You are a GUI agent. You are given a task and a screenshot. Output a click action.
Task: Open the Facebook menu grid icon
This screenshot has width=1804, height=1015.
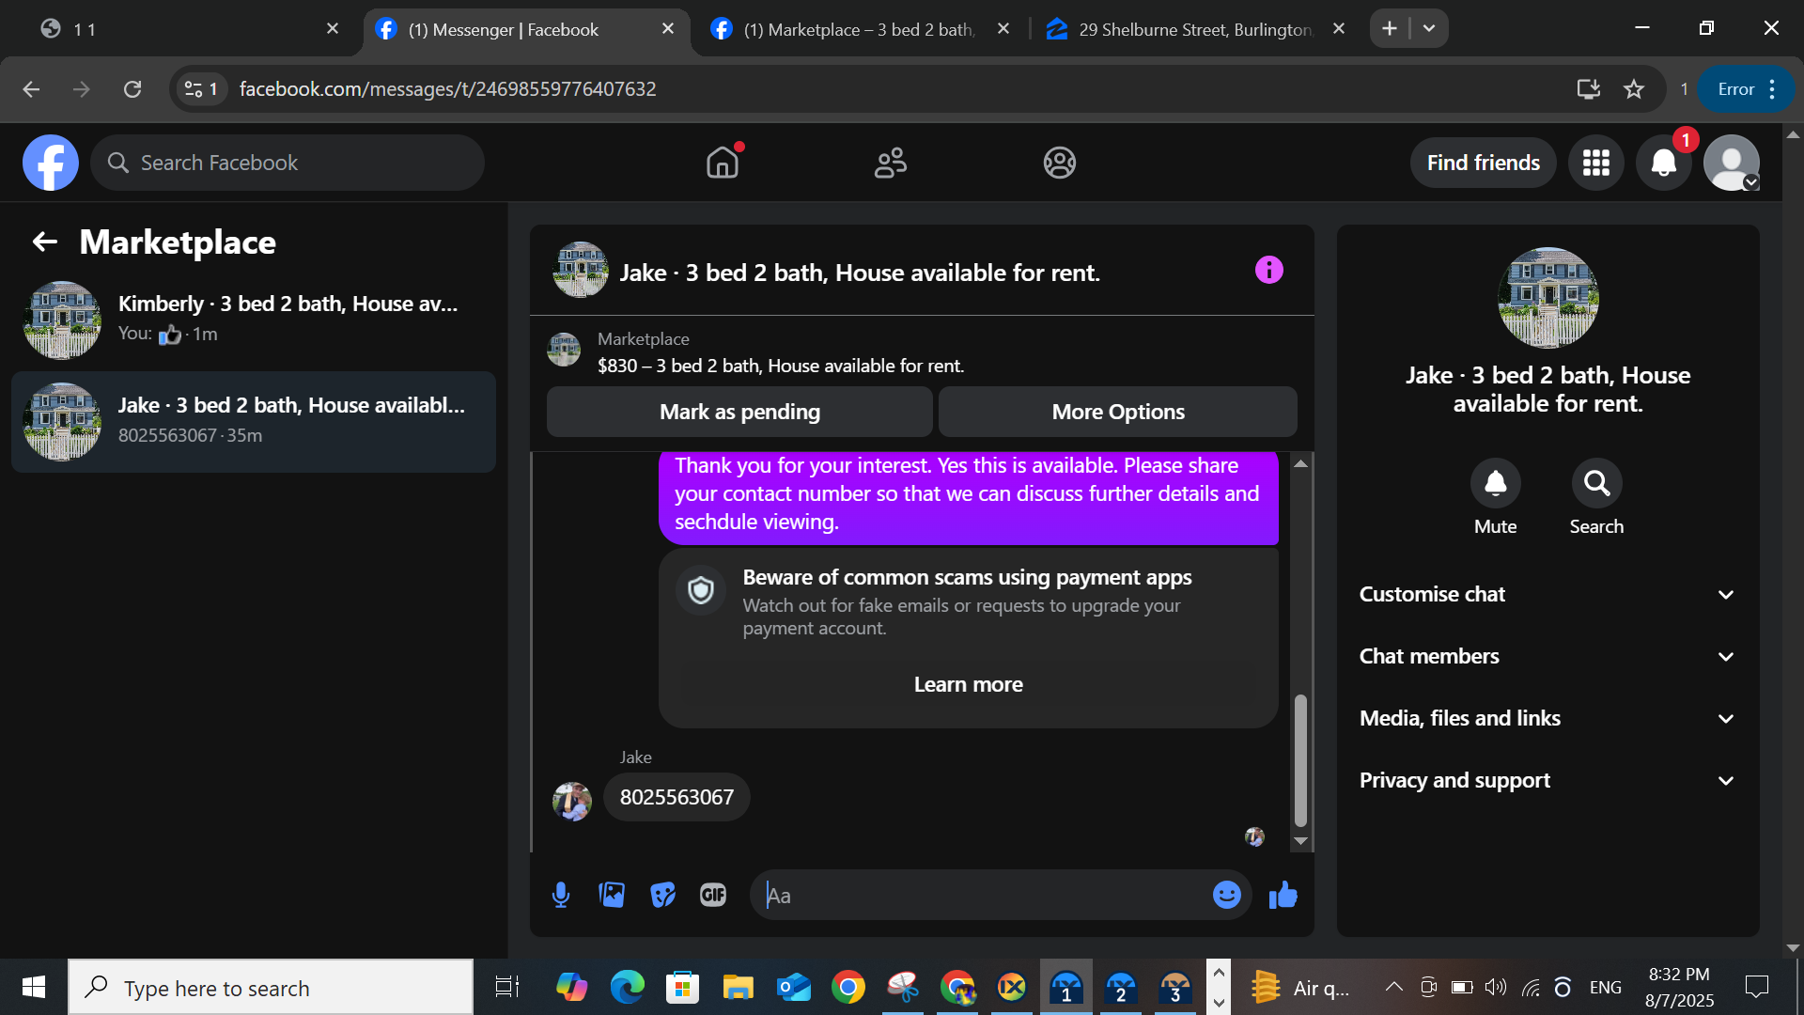[x=1596, y=163]
